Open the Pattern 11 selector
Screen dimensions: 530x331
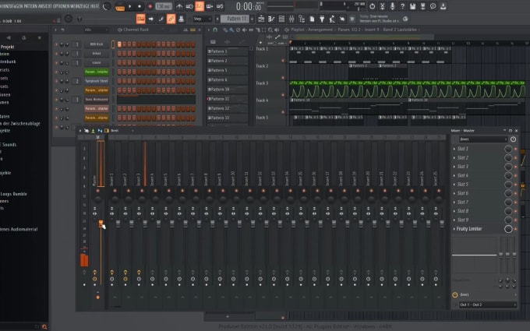click(235, 19)
